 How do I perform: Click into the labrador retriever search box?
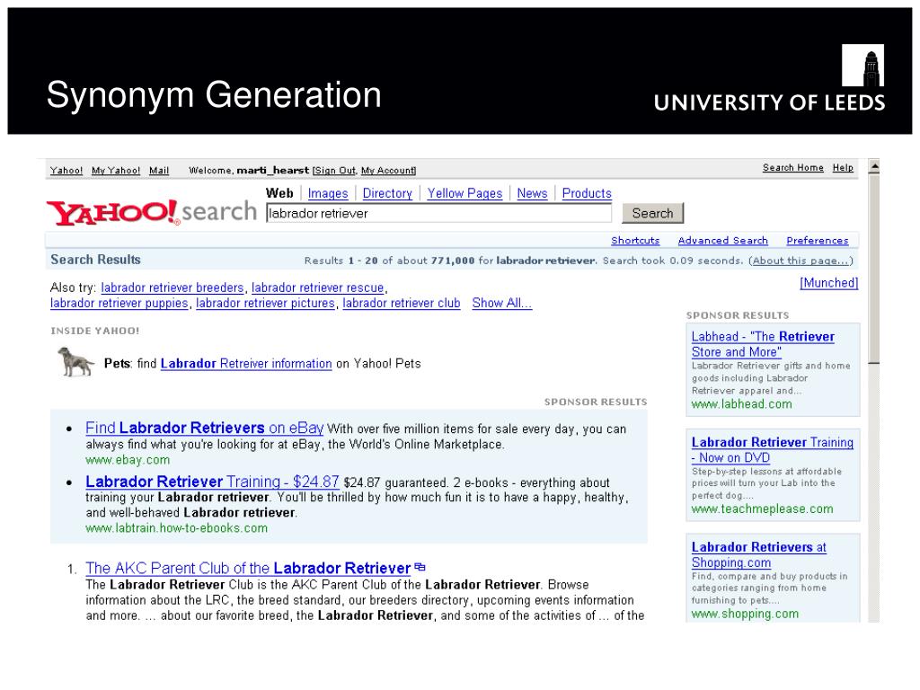(x=438, y=214)
